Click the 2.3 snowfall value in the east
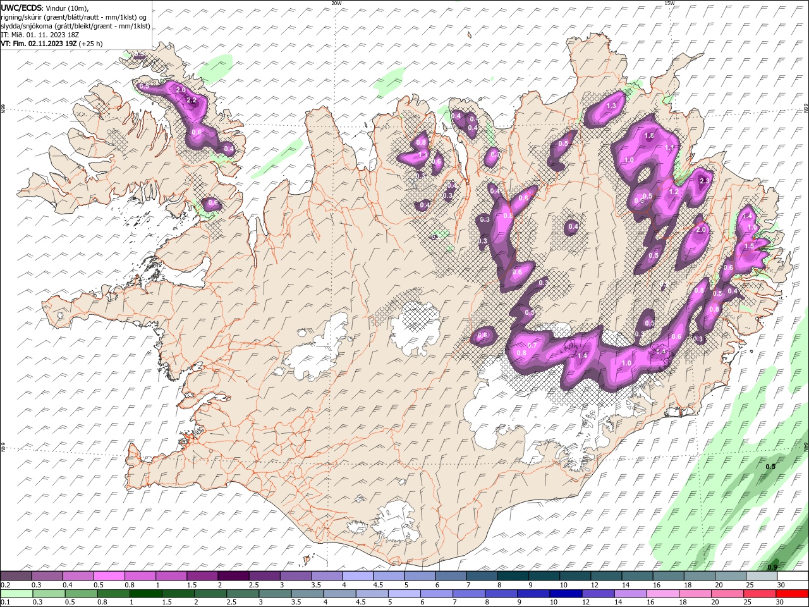 705,181
